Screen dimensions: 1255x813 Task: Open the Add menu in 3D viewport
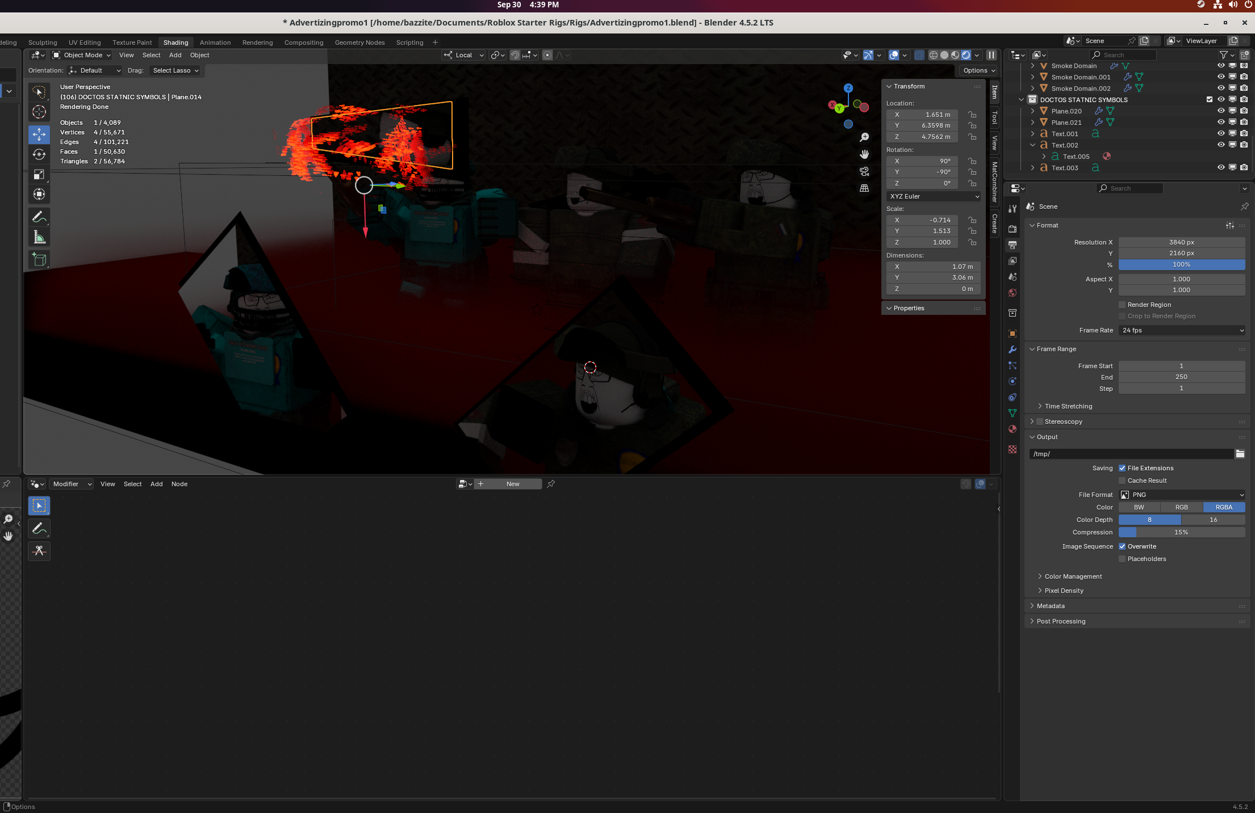pyautogui.click(x=175, y=55)
